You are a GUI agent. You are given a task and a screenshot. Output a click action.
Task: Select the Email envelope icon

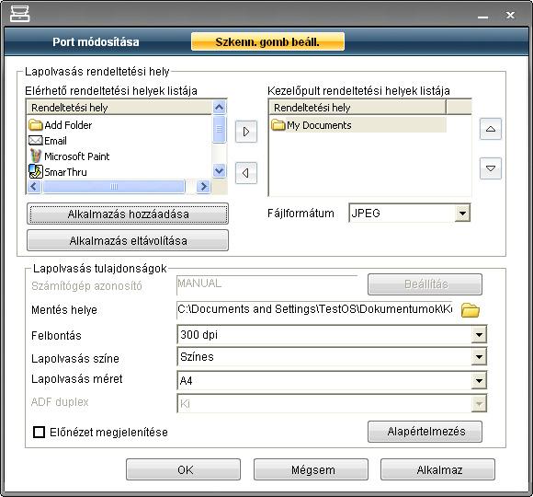(x=35, y=141)
